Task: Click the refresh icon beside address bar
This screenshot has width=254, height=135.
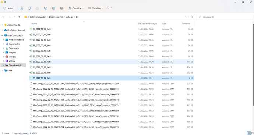Action: pos(192,17)
